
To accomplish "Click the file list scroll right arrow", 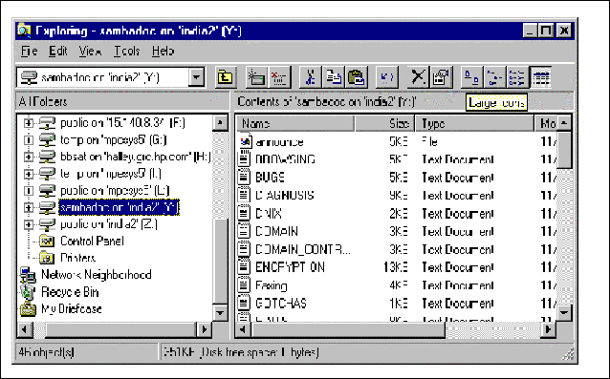I will pyautogui.click(x=549, y=329).
